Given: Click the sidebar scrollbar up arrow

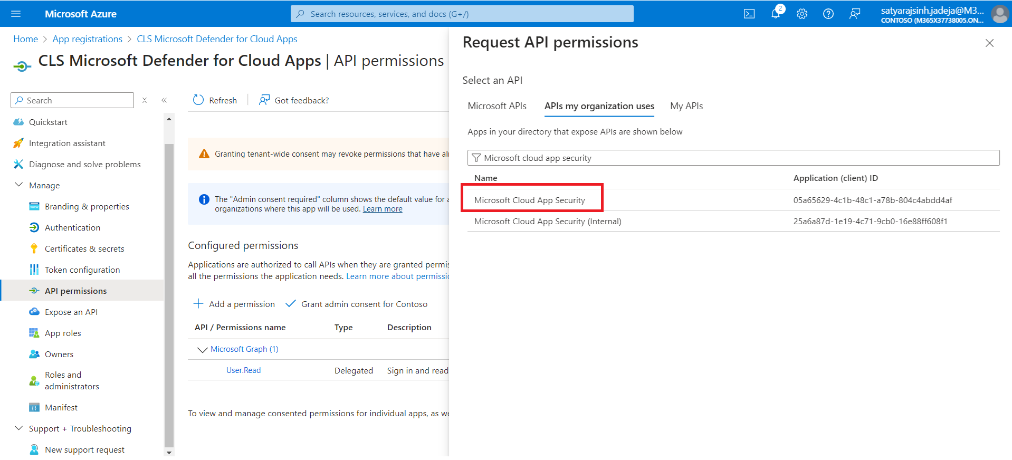Looking at the screenshot, I should 169,119.
